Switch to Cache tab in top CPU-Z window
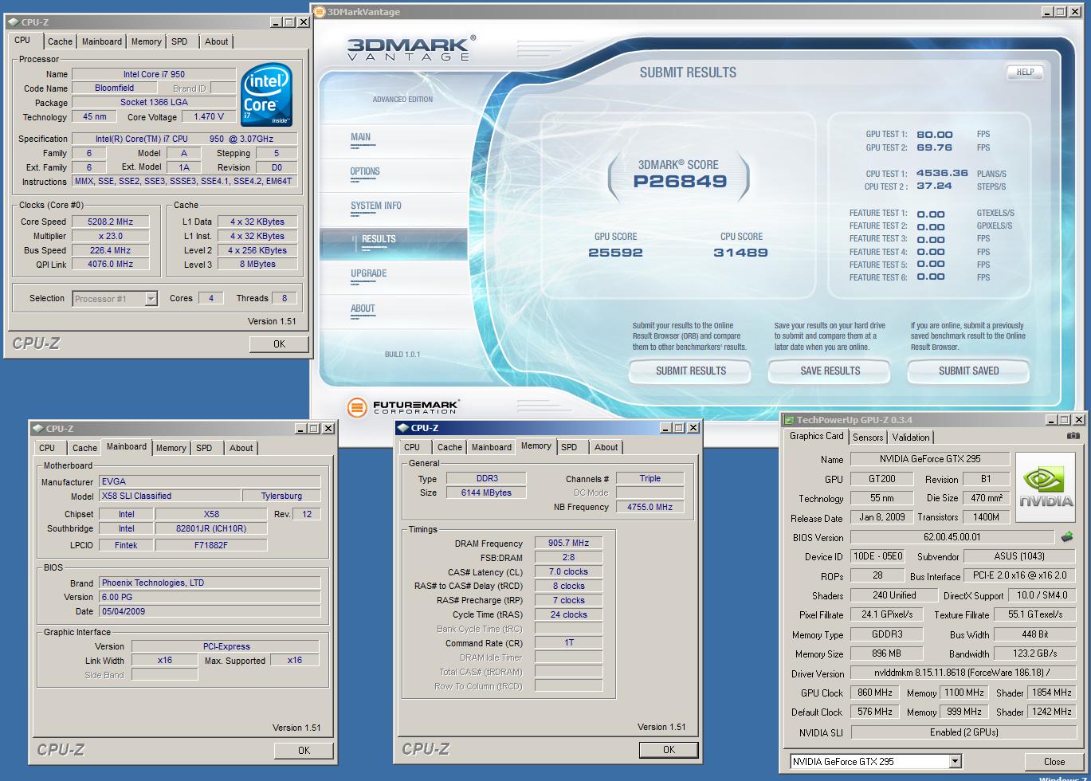The image size is (1091, 781). pyautogui.click(x=60, y=41)
